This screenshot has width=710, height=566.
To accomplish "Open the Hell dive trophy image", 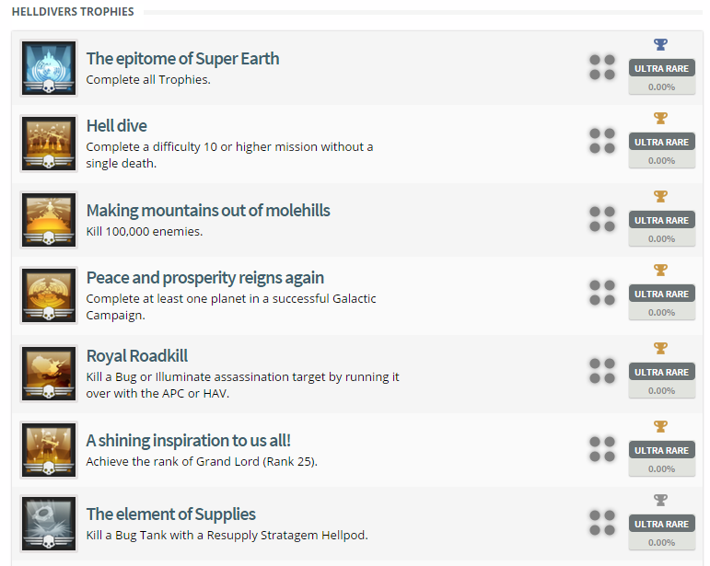I will pyautogui.click(x=49, y=143).
